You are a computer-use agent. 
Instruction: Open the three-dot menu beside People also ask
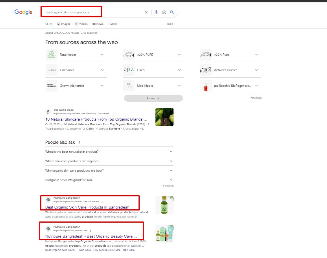(x=79, y=142)
